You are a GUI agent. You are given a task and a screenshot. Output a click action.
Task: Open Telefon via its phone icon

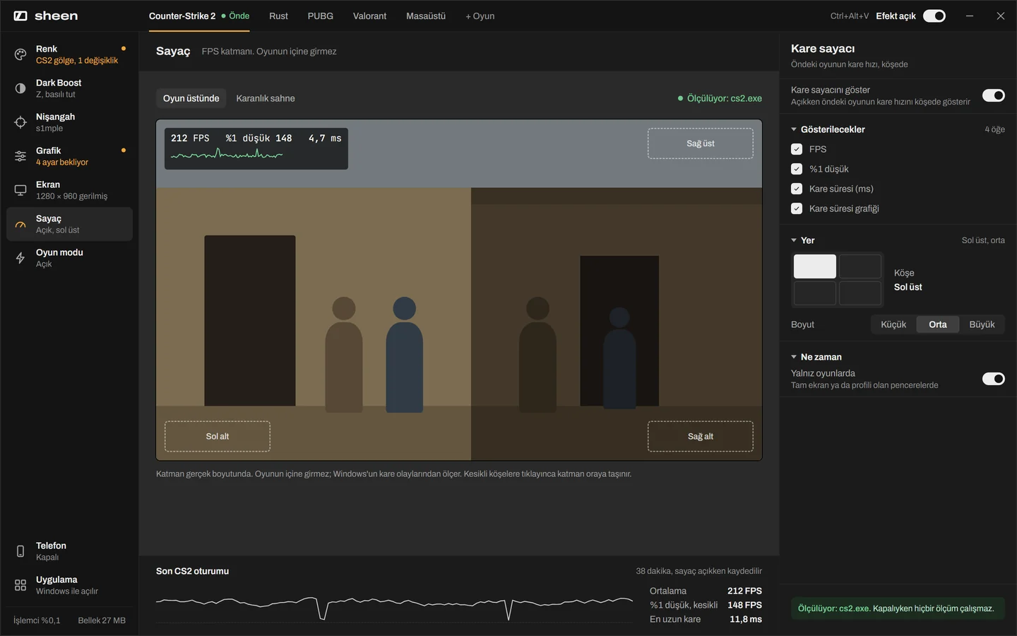coord(20,551)
